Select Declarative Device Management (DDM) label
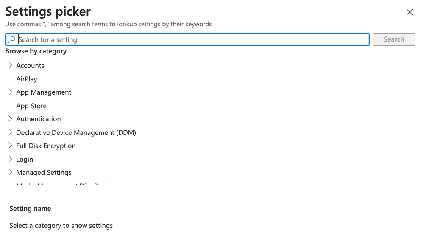 pyautogui.click(x=76, y=132)
